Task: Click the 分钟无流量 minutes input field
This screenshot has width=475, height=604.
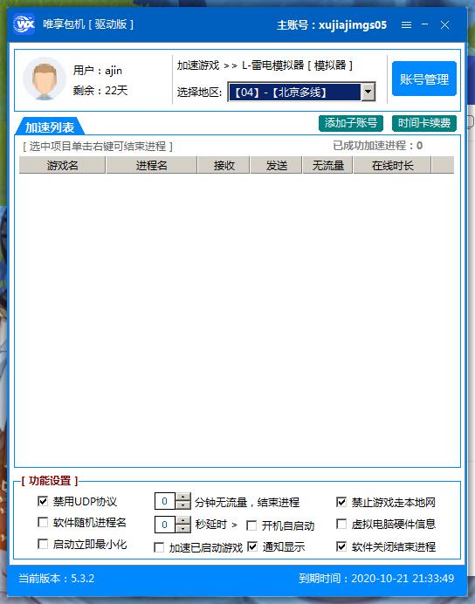Action: [x=165, y=501]
